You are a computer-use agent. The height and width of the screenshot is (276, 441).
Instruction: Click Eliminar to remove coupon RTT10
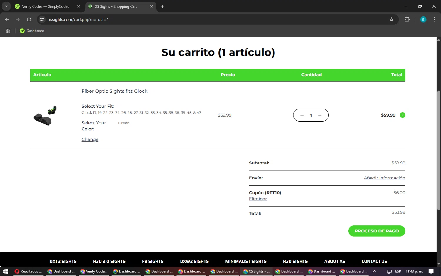coord(258,199)
